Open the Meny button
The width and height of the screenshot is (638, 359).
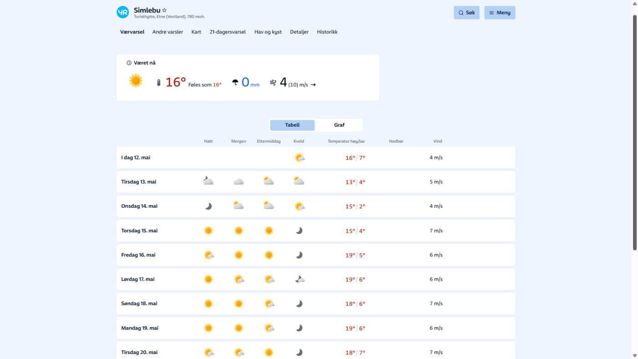(499, 13)
